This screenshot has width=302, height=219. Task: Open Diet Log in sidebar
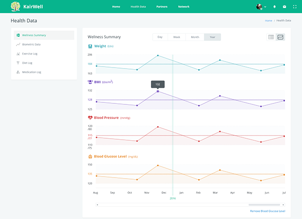tap(44, 63)
